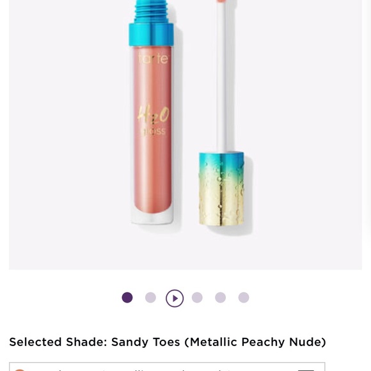Select the Selected Shade Sandy Toes label
Viewport: 371px width, 371px height.
coord(168,342)
